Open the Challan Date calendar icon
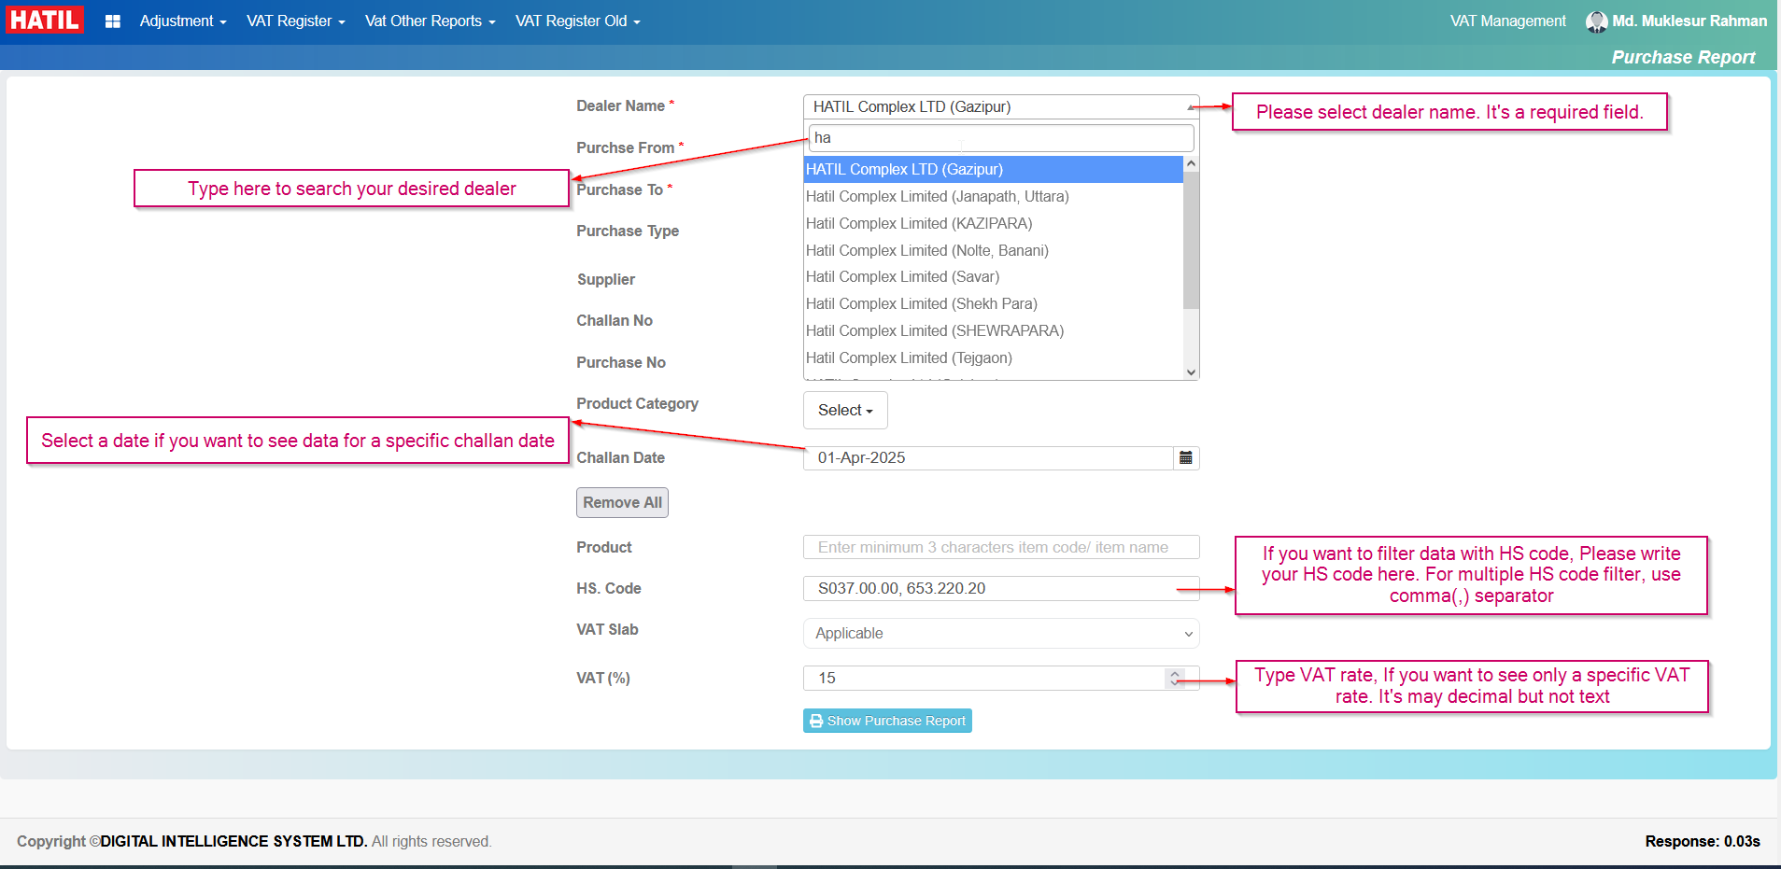 [1186, 458]
